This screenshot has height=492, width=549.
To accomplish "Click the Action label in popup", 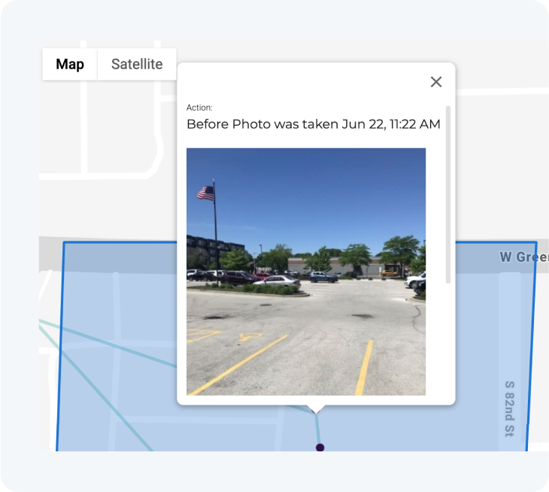I will (x=199, y=108).
